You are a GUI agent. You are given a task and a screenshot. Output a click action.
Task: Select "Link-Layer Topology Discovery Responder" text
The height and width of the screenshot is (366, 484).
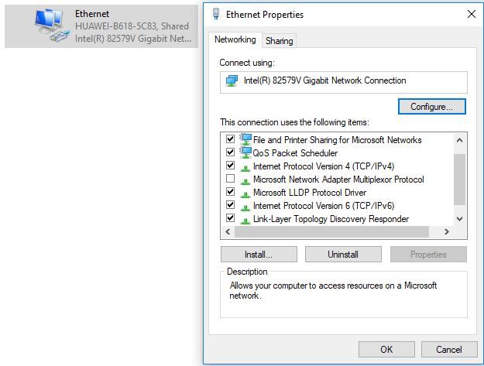tap(331, 219)
